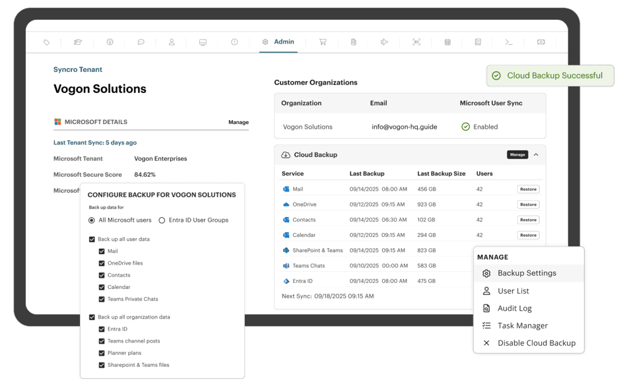Screen dimensions: 627x386
Task: Open the Cloud Backup Manage dropdown button
Action: pyautogui.click(x=517, y=154)
